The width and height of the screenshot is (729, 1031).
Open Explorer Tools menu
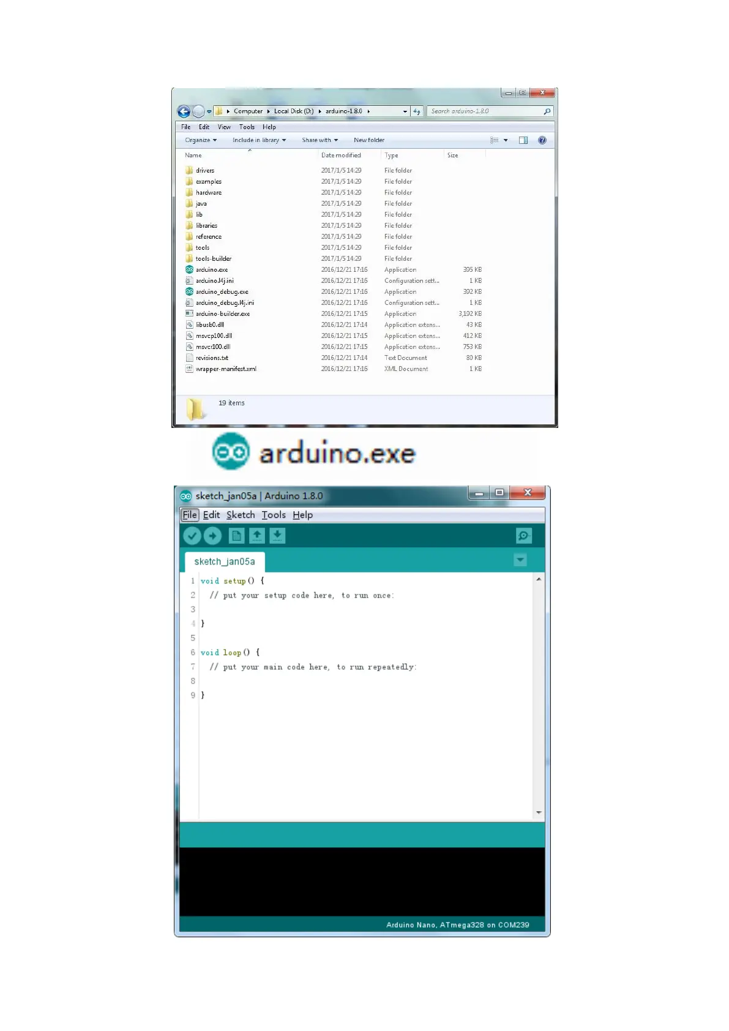[x=247, y=127]
